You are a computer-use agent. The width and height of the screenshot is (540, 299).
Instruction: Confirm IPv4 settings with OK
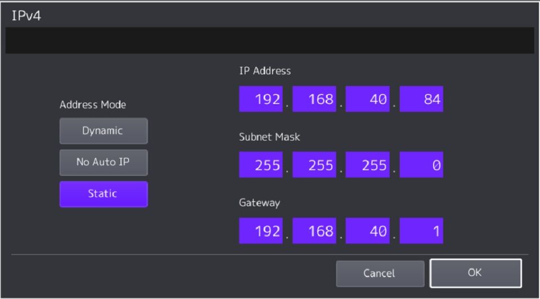point(476,273)
